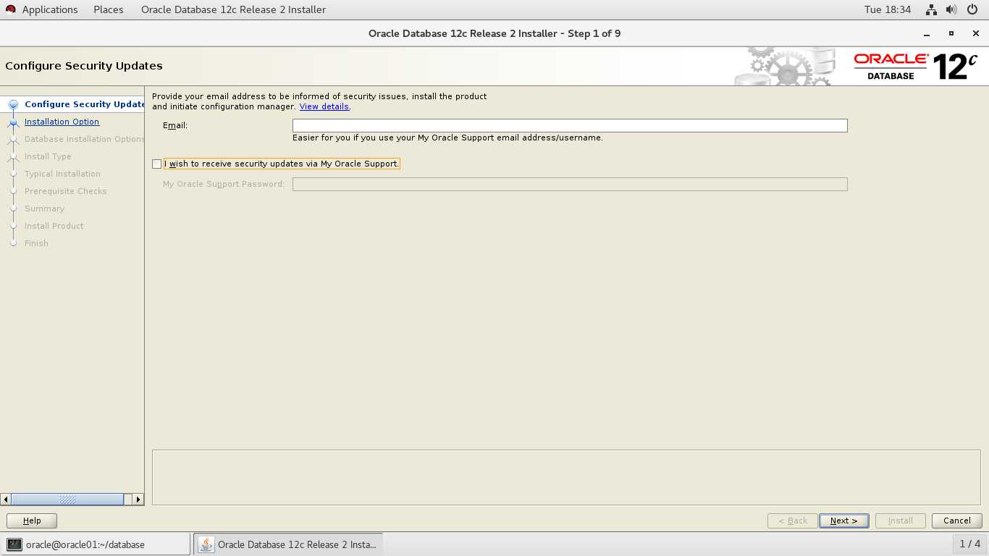Click the steps panel horizontal scrollbar thumb
Viewport: 989px width, 556px height.
click(x=67, y=500)
